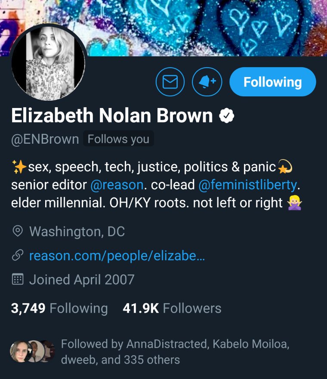
Task: View the 3,749 Following list
Action: pyautogui.click(x=59, y=308)
